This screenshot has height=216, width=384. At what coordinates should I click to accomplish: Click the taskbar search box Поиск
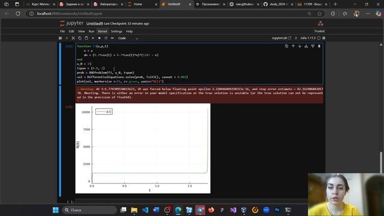pyautogui.click(x=89, y=210)
